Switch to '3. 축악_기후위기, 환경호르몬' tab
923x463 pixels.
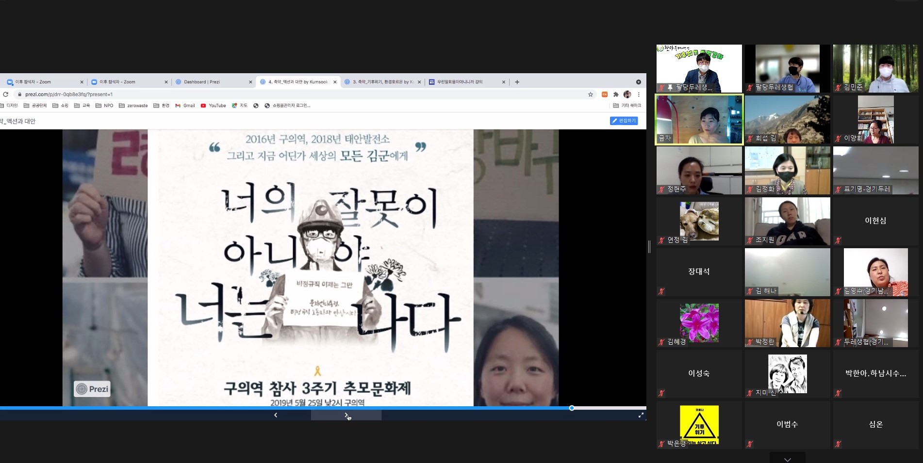click(x=382, y=82)
